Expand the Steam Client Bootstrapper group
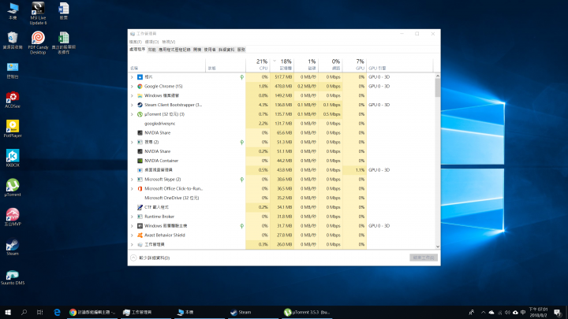The image size is (568, 319). point(132,105)
